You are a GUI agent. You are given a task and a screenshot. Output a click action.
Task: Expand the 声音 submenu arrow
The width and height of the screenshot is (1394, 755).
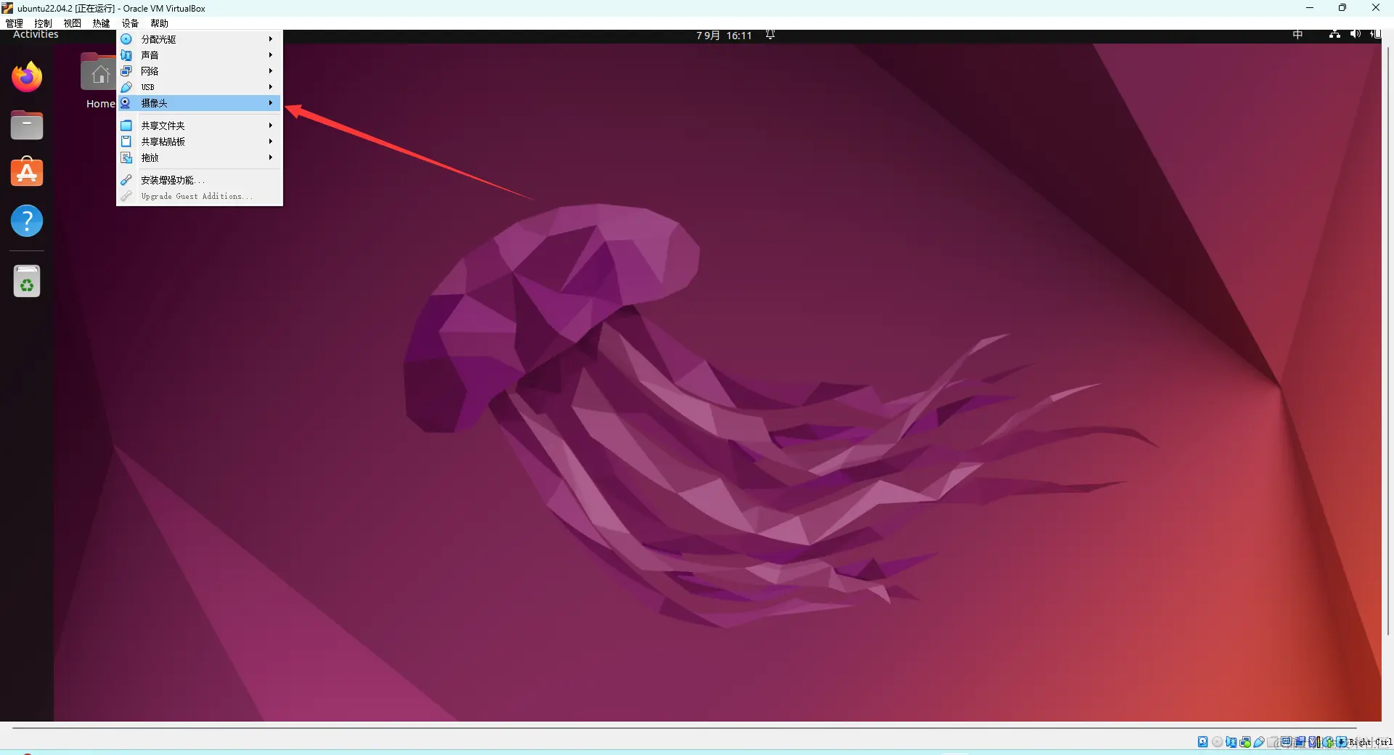click(x=270, y=55)
